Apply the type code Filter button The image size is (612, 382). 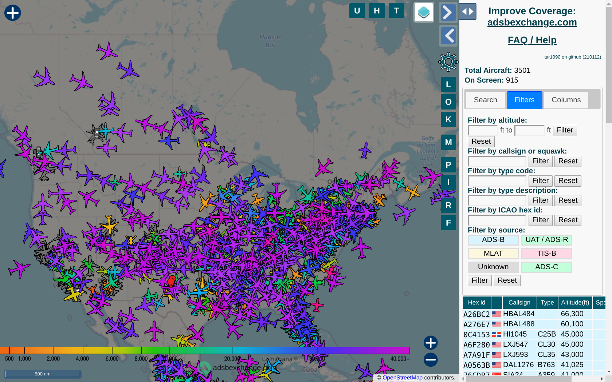click(x=540, y=181)
